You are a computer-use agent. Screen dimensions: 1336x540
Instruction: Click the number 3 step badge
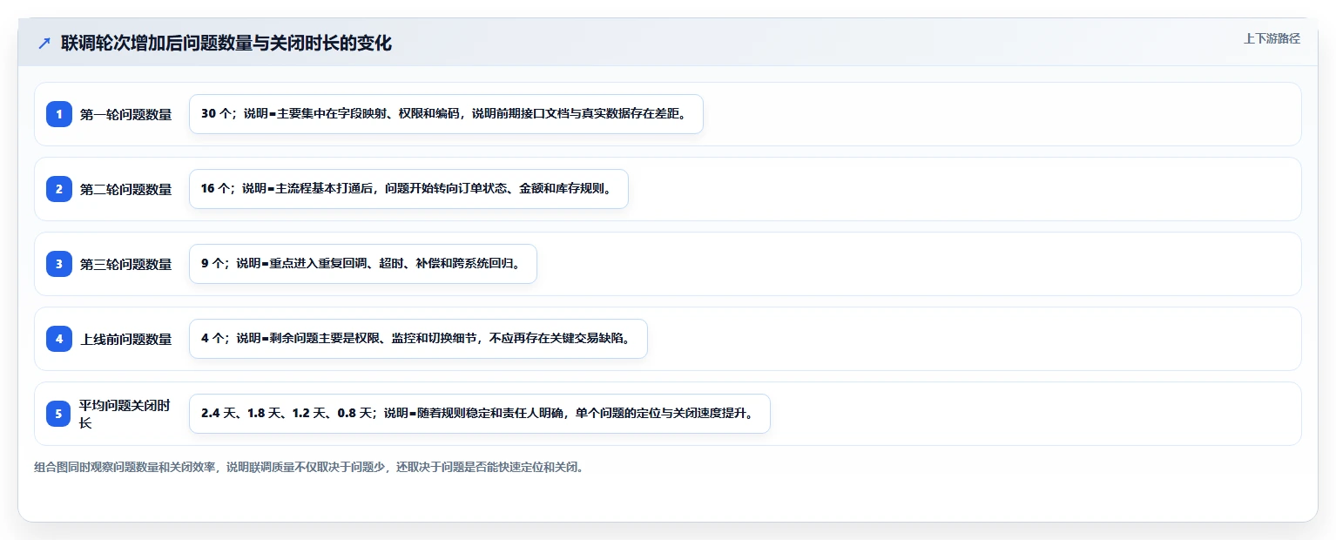[x=59, y=264]
